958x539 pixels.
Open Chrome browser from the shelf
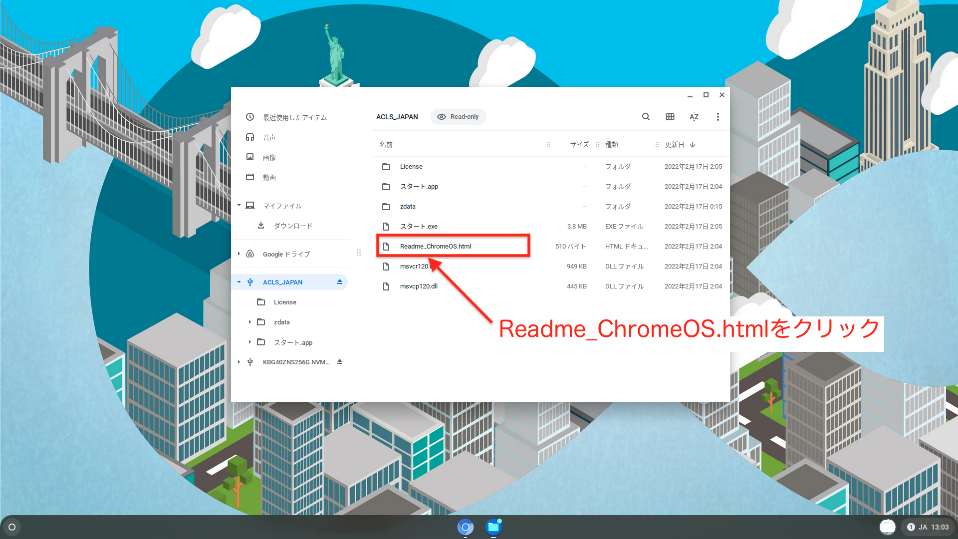466,527
